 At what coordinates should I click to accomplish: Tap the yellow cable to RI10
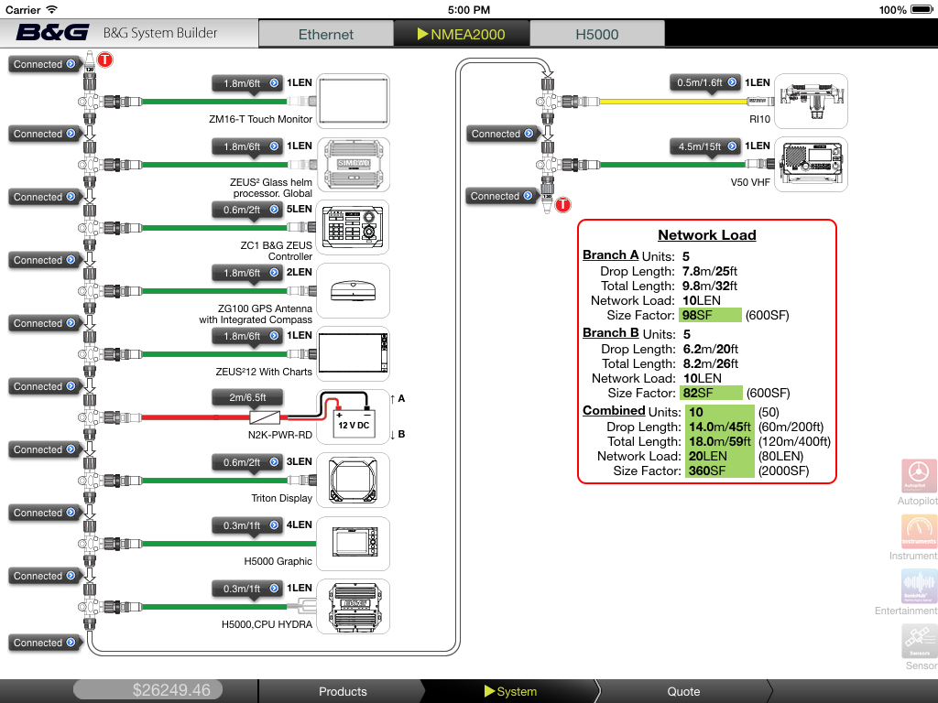tap(671, 102)
